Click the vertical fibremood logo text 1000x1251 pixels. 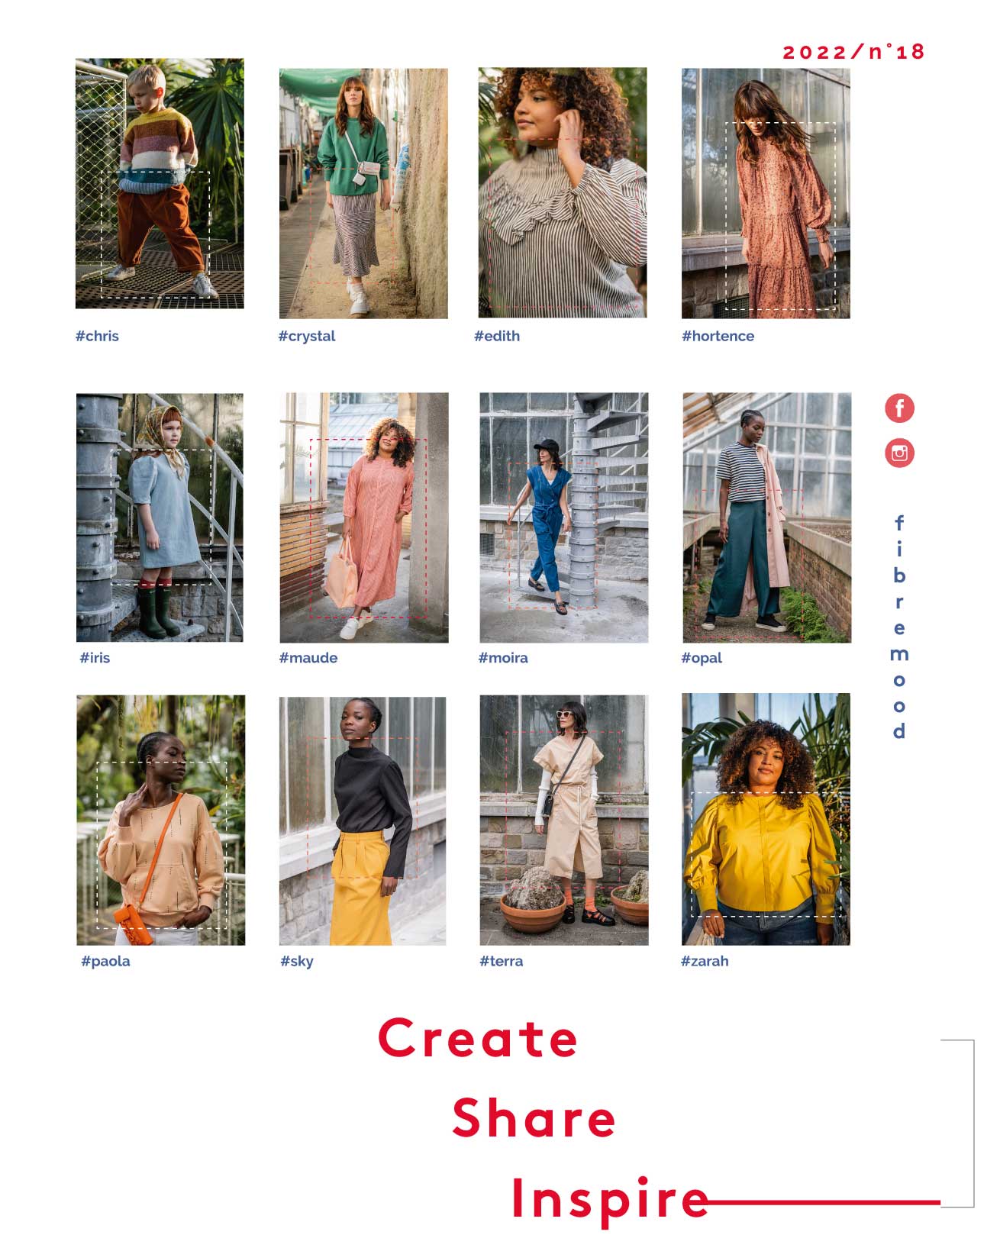click(899, 627)
